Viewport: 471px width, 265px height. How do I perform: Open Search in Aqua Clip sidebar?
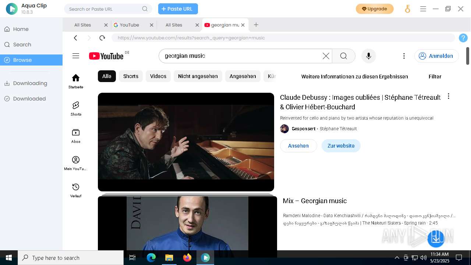pyautogui.click(x=31, y=45)
